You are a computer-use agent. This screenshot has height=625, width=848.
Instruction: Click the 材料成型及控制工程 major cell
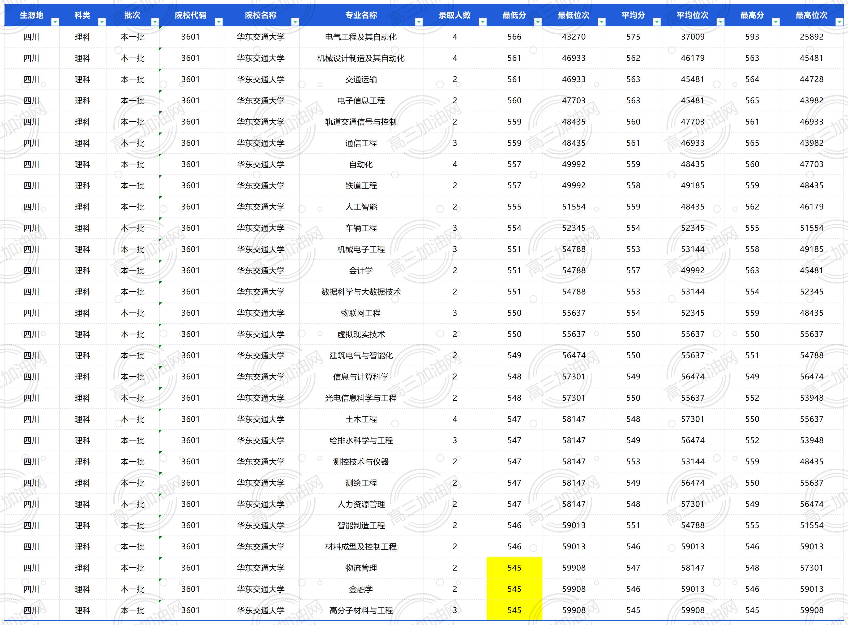tap(361, 547)
